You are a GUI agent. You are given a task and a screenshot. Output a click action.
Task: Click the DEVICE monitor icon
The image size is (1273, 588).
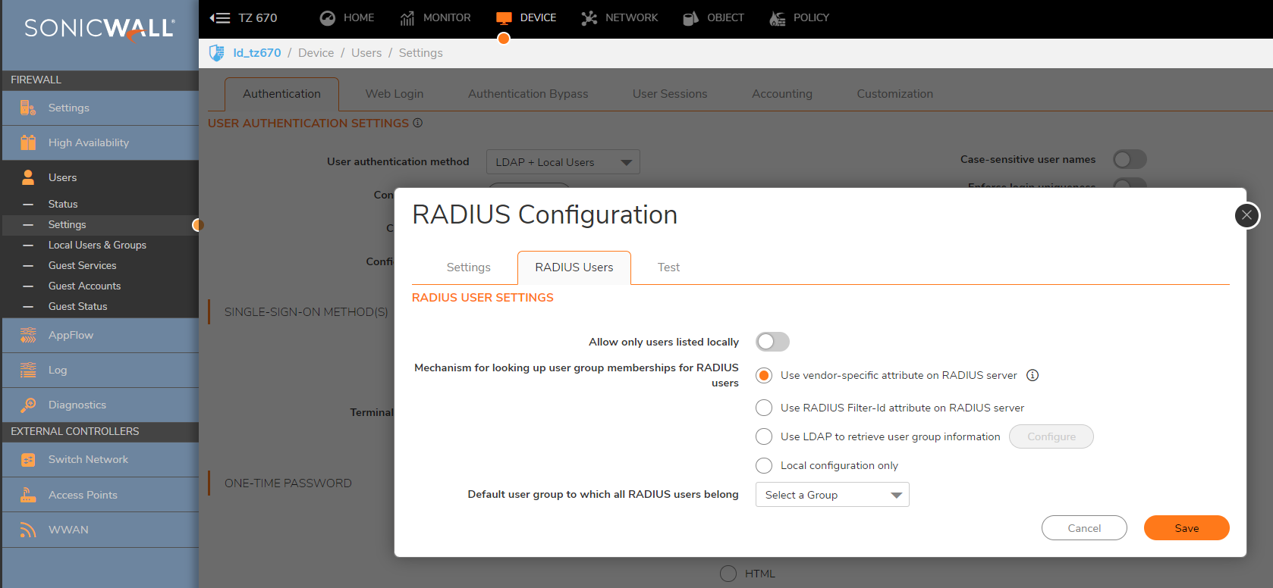click(x=504, y=18)
